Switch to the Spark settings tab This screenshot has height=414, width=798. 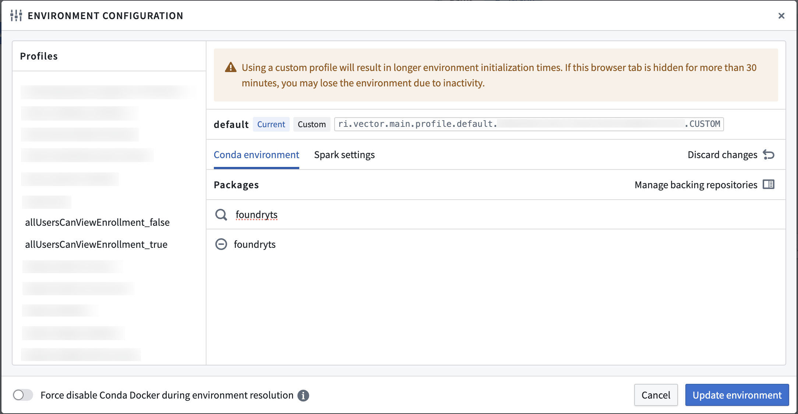click(345, 155)
